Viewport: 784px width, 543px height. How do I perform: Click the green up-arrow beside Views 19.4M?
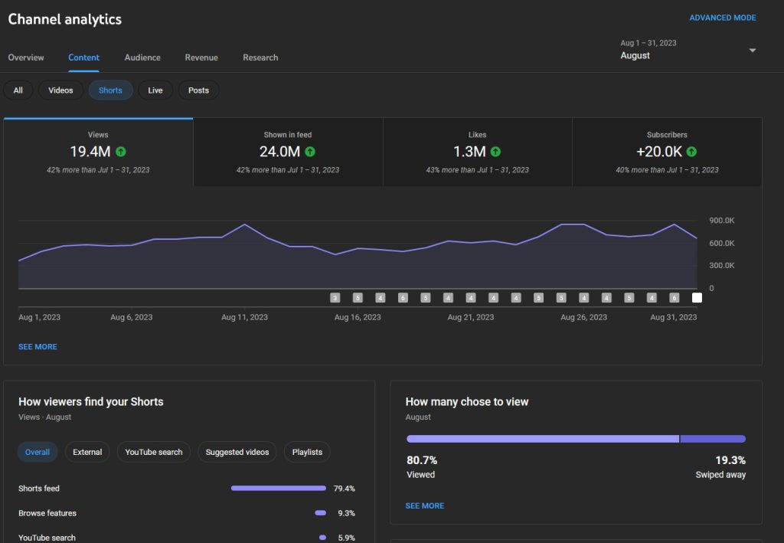click(120, 152)
